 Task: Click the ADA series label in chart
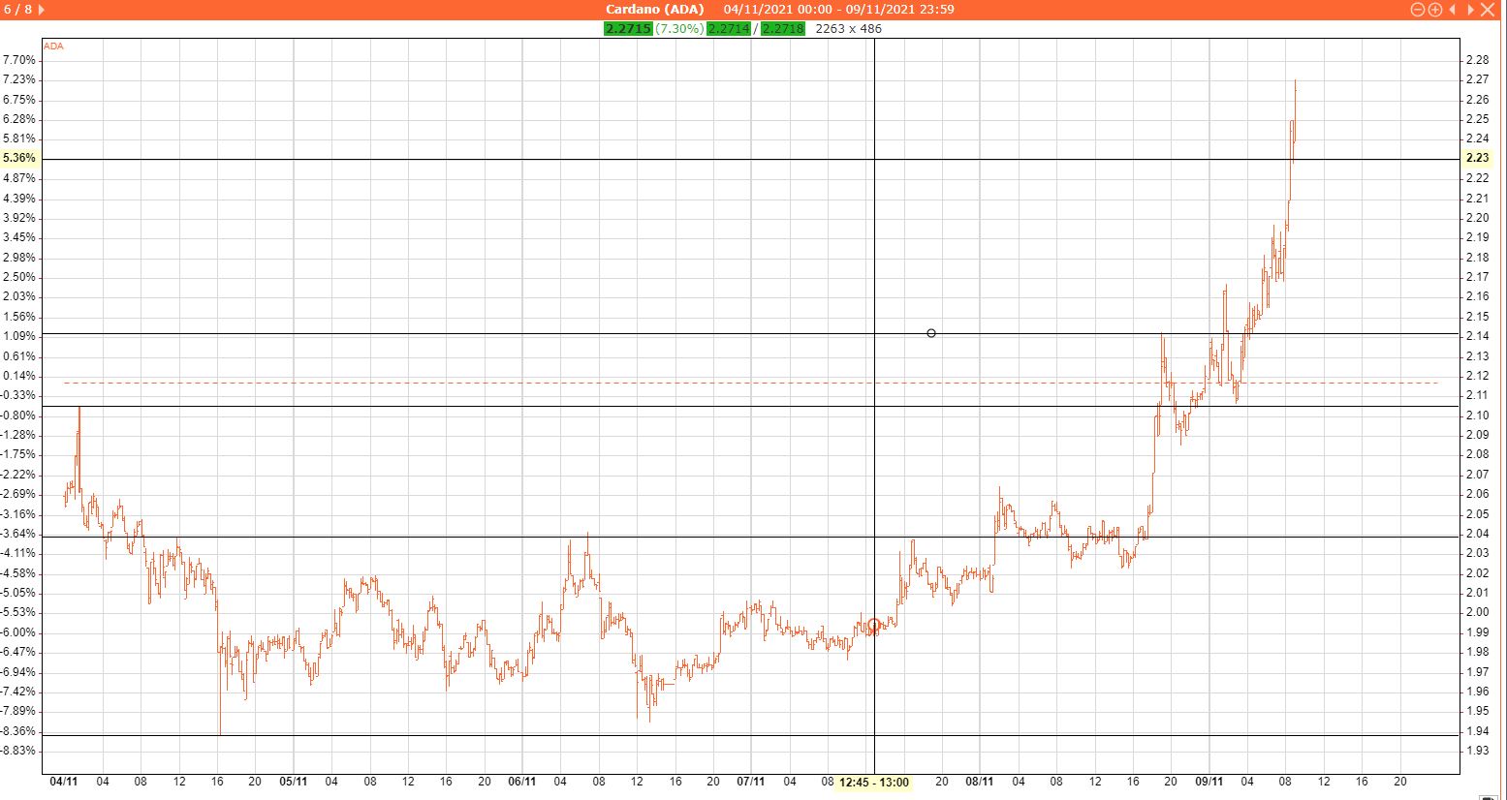pos(53,46)
